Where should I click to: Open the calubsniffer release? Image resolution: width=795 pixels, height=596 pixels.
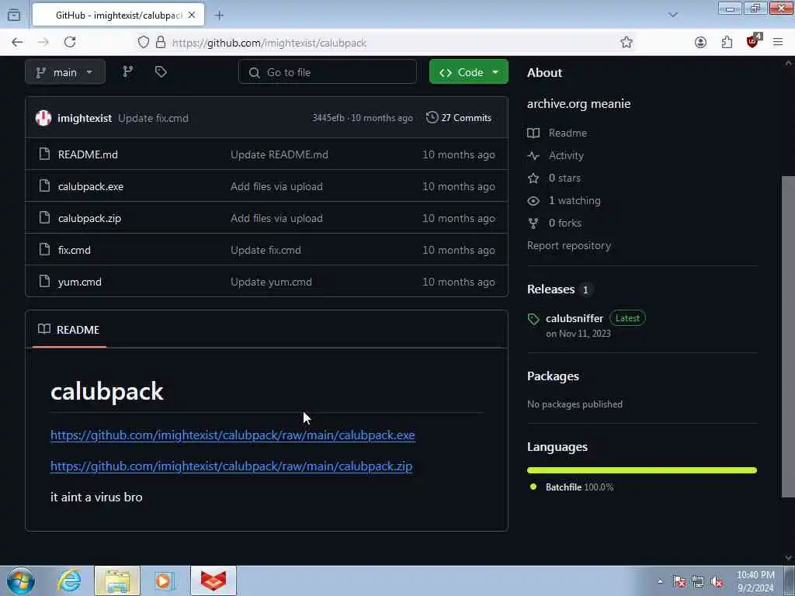tap(575, 318)
